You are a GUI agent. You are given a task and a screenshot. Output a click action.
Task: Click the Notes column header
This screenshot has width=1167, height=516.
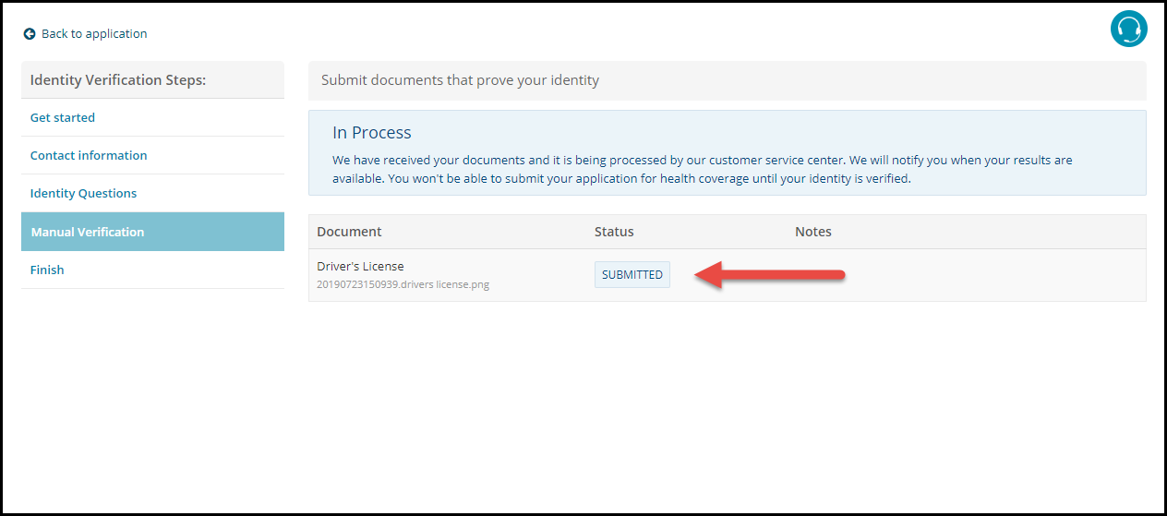(x=813, y=232)
